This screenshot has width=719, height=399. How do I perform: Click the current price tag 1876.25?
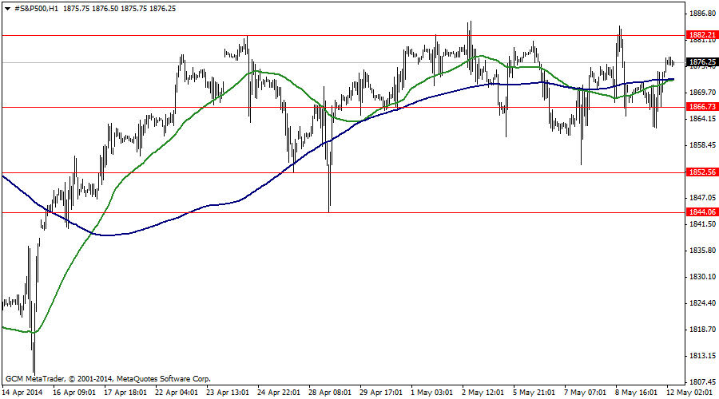coord(702,61)
